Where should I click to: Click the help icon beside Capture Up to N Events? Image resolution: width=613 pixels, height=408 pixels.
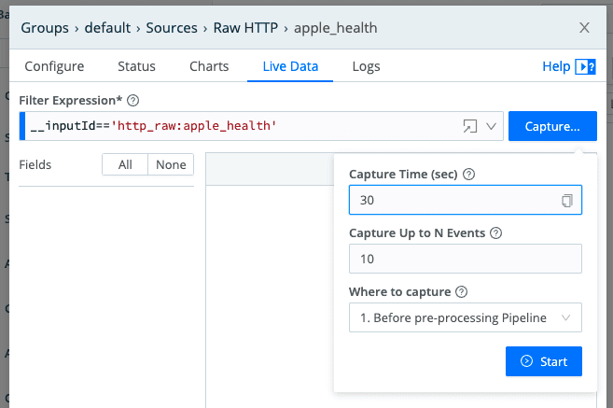(496, 233)
